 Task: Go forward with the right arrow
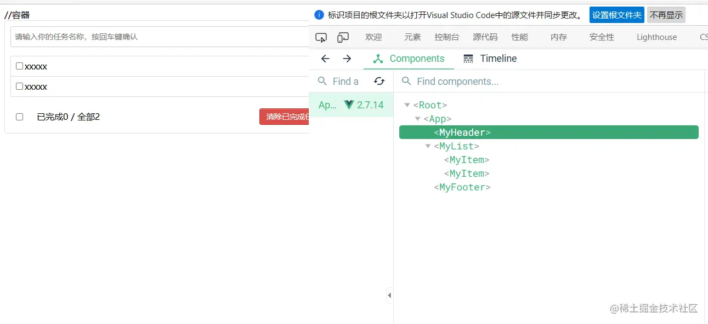[x=347, y=59]
